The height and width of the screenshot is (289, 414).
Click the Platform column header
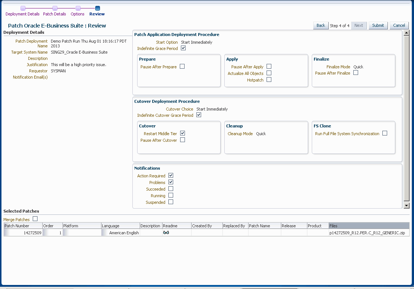click(82, 226)
